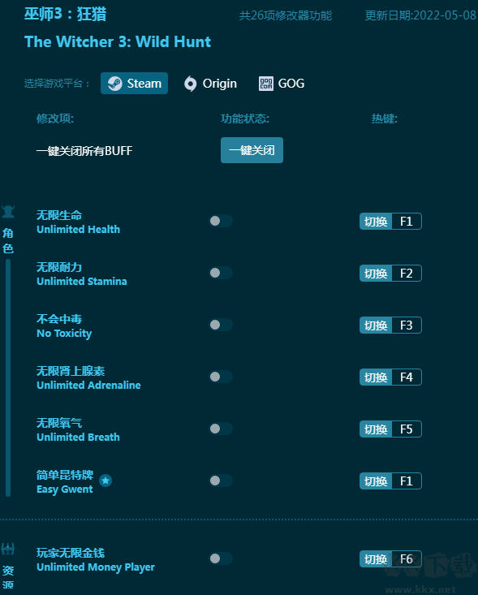Screen dimensions: 478x595
Task: Click the star badge beside Easy Gwent
Action: point(106,481)
